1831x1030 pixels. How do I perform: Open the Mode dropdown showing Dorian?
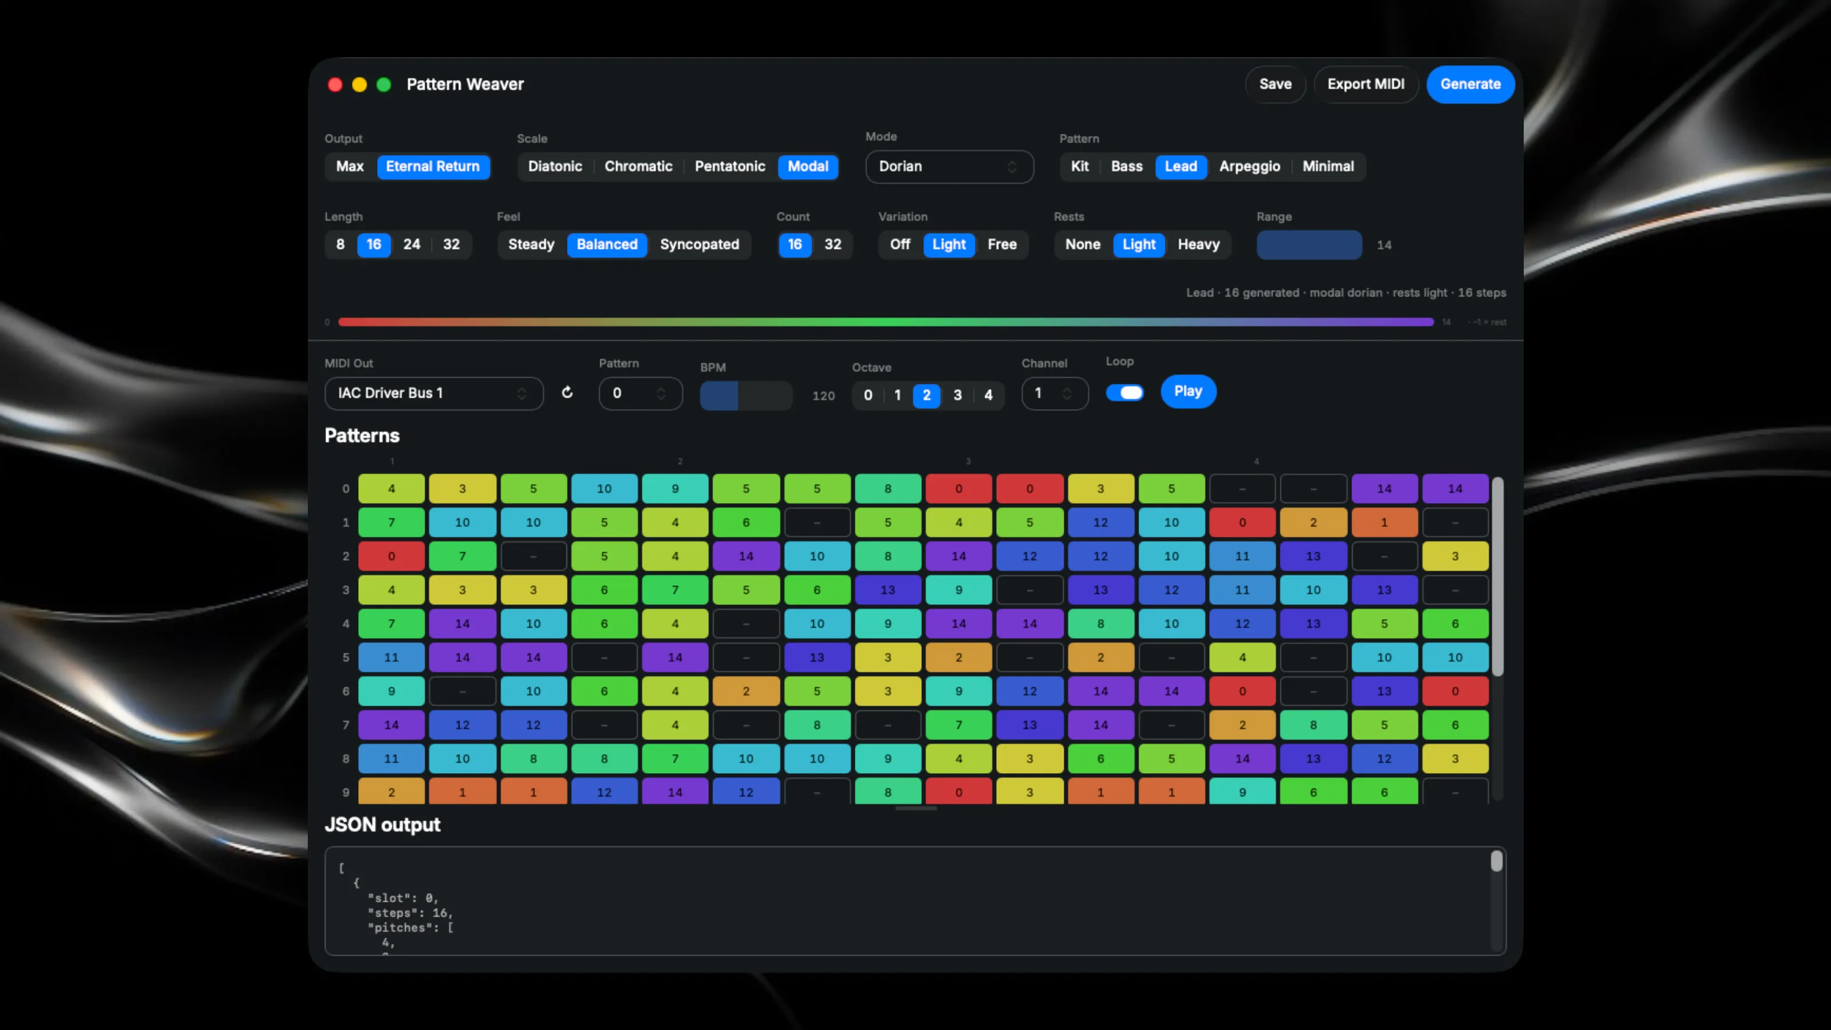pos(949,167)
